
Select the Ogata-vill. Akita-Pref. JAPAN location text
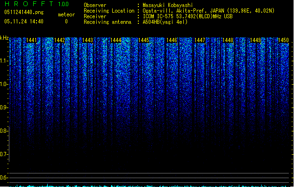(208, 11)
